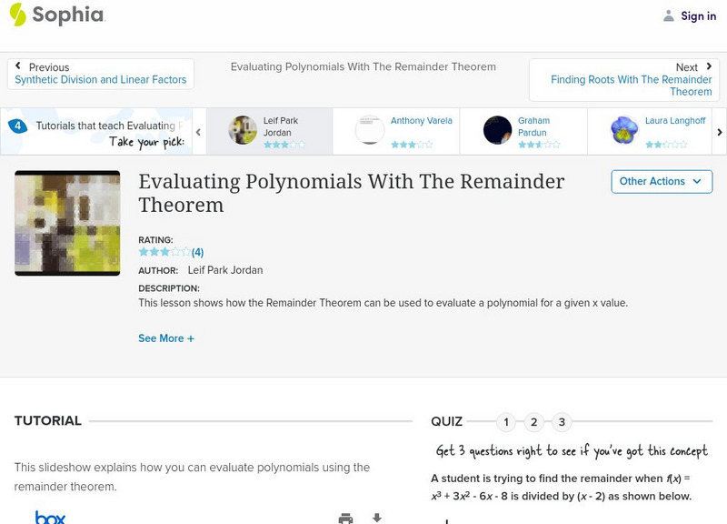Click the Box logo icon
The height and width of the screenshot is (524, 727).
pos(50,518)
